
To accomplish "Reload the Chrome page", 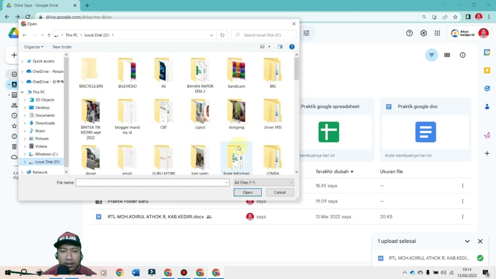I will click(x=28, y=17).
